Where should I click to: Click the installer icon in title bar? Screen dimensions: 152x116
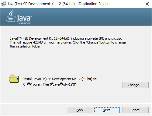pos(4,4)
